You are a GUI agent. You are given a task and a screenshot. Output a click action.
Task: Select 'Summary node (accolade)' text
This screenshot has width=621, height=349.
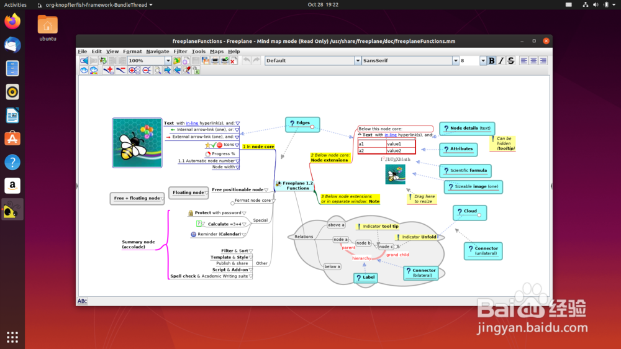[x=138, y=245]
